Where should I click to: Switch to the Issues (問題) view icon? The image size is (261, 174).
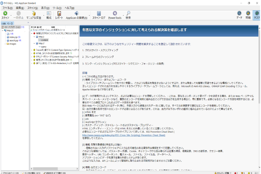tap(248, 13)
